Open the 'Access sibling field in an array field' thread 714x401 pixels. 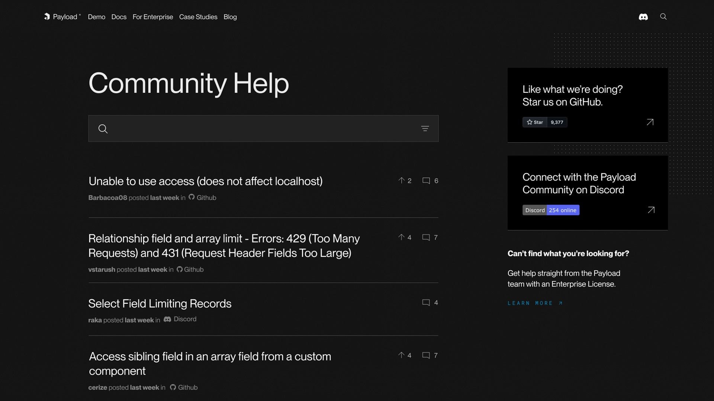pyautogui.click(x=210, y=363)
